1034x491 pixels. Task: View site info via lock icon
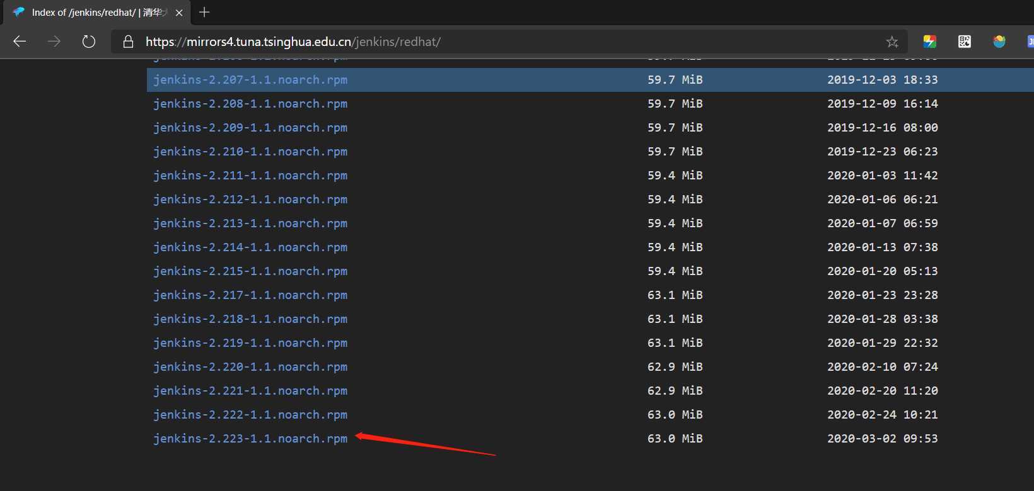pyautogui.click(x=128, y=42)
